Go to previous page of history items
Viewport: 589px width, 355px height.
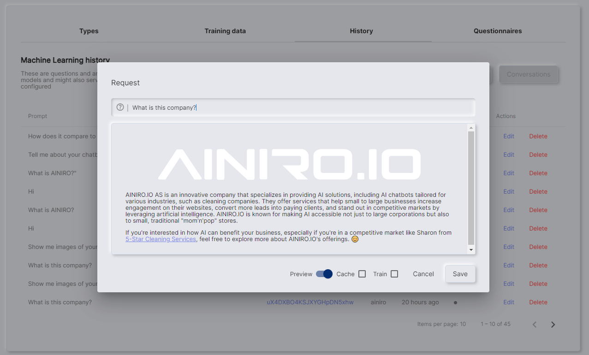535,325
